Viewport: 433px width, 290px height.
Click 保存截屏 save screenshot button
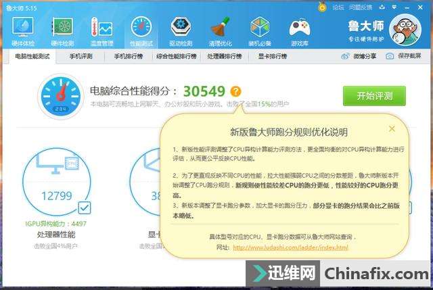point(403,56)
